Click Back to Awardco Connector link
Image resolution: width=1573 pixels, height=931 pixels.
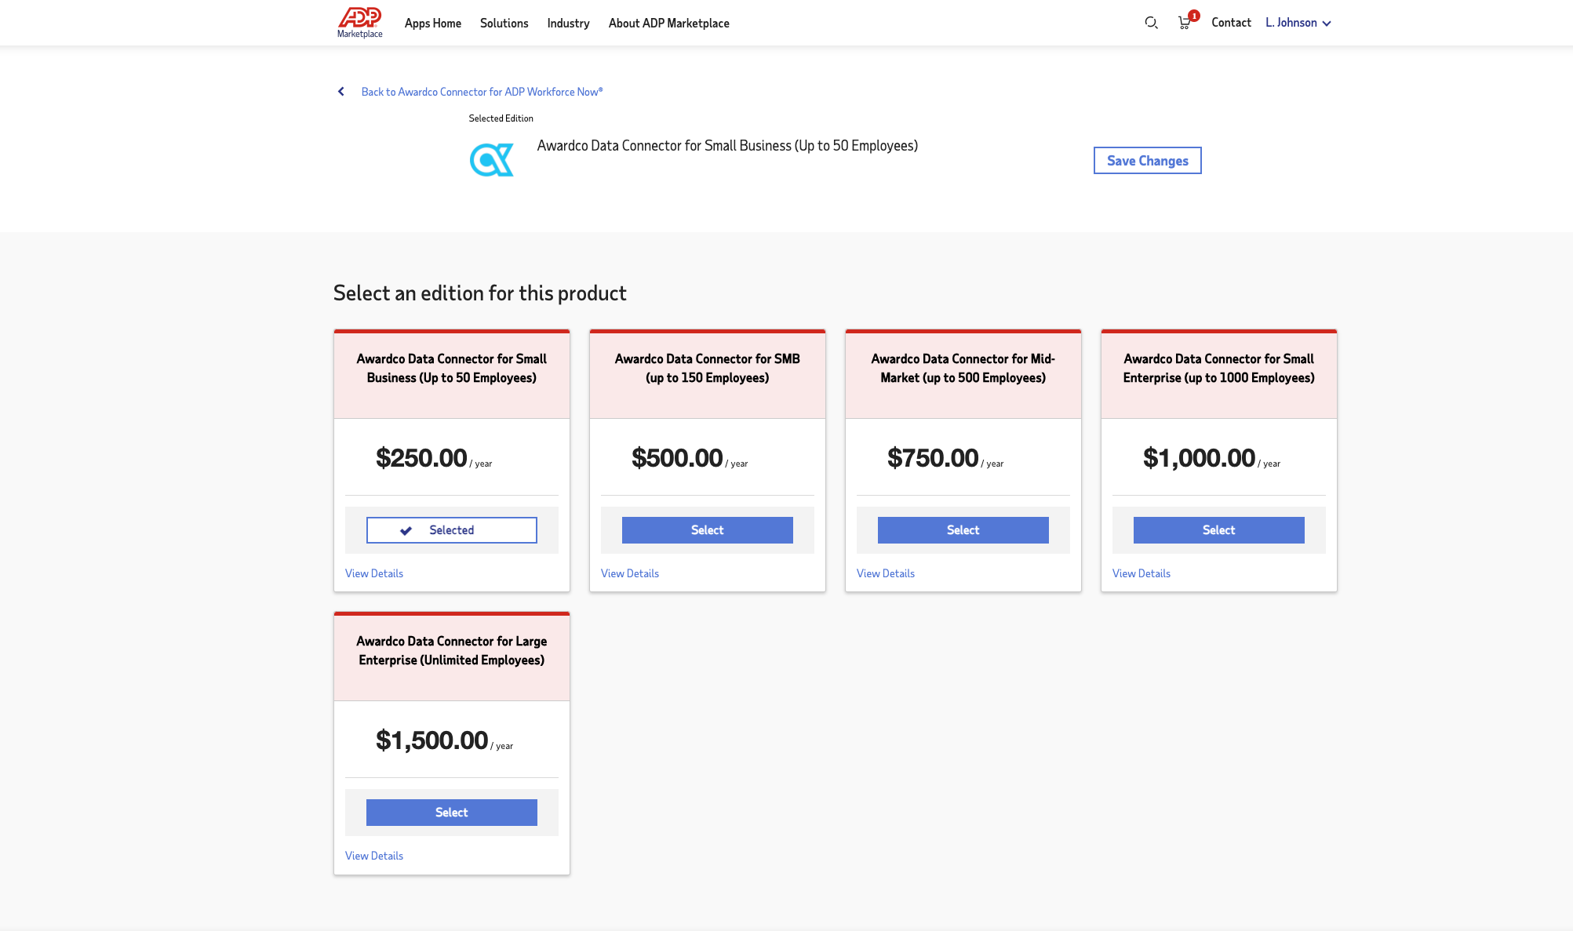pyautogui.click(x=481, y=91)
